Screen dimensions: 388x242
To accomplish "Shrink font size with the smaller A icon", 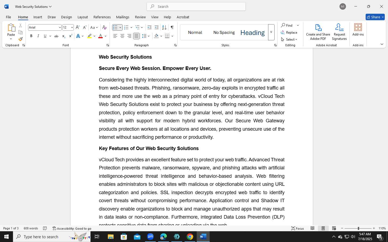I will tap(85, 27).
